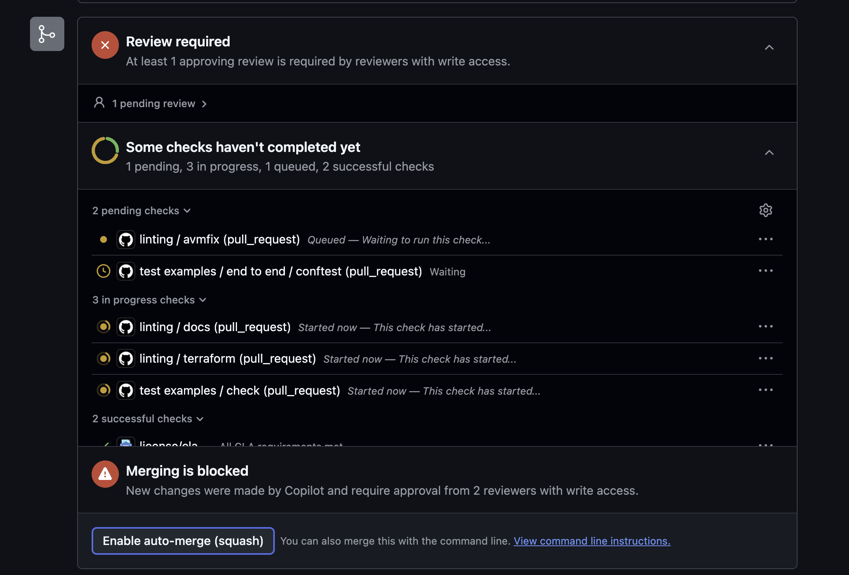Click the reviewer person icon beside pending review
849x575 pixels.
(x=99, y=103)
